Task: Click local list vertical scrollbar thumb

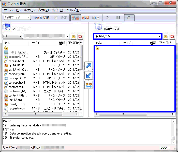Action: (x=81, y=57)
